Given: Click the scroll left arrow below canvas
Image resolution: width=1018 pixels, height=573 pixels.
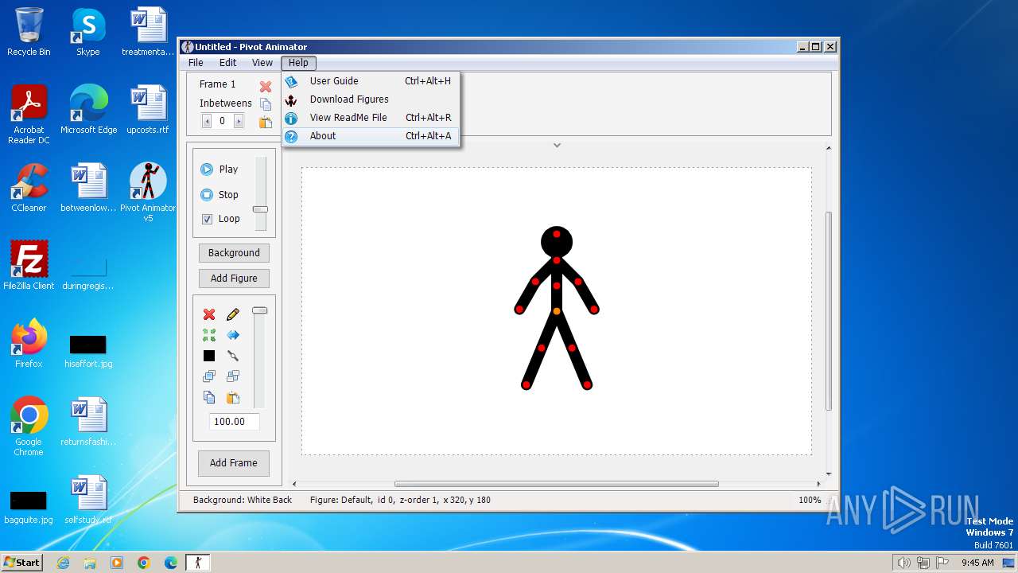Looking at the screenshot, I should pyautogui.click(x=294, y=484).
